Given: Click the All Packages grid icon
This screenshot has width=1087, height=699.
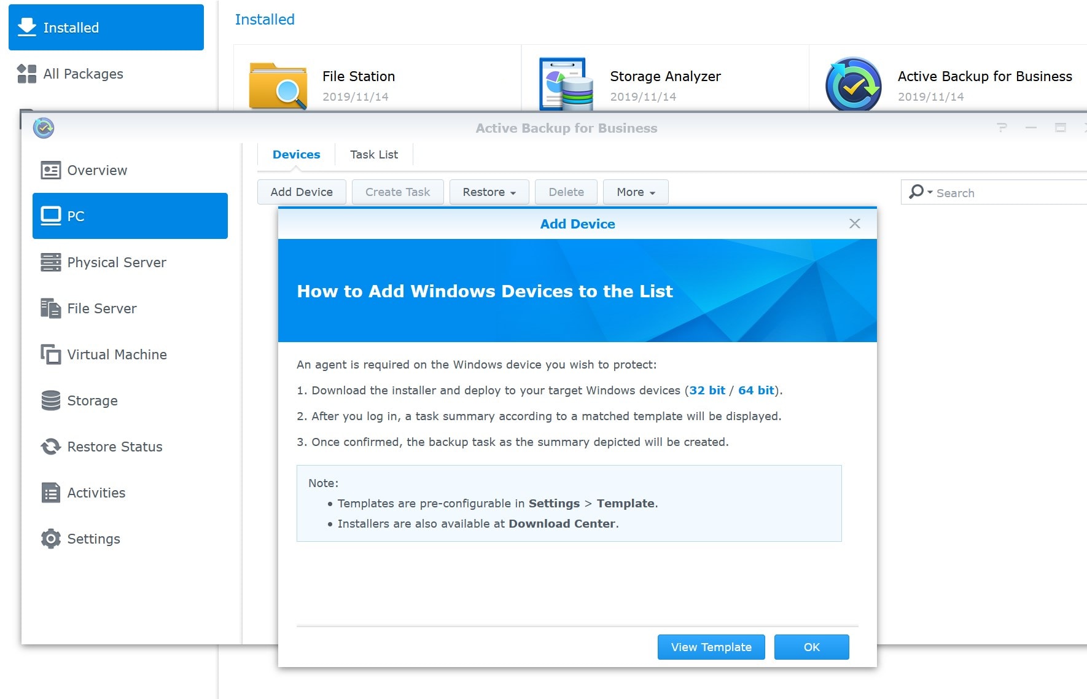Looking at the screenshot, I should pyautogui.click(x=27, y=74).
